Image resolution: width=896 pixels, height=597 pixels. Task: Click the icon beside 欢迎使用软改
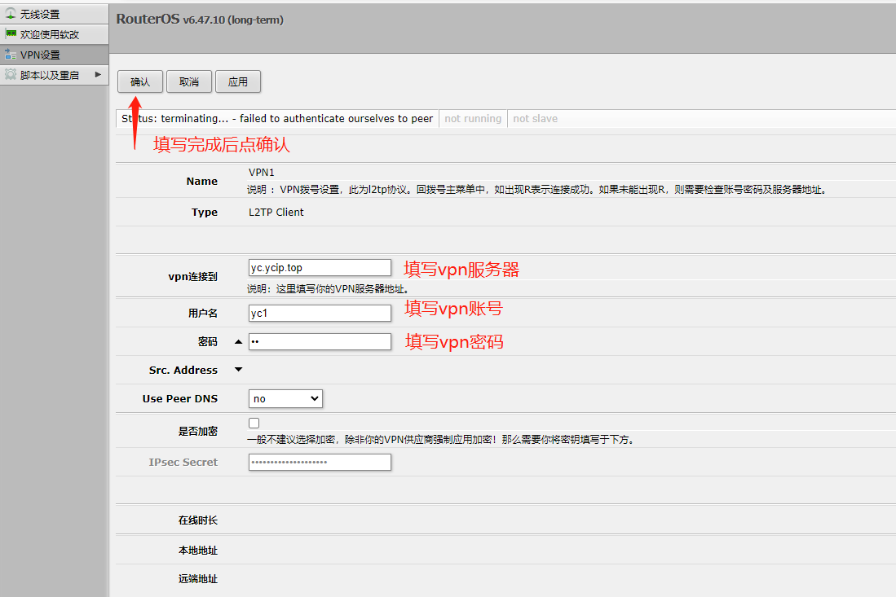(x=11, y=34)
